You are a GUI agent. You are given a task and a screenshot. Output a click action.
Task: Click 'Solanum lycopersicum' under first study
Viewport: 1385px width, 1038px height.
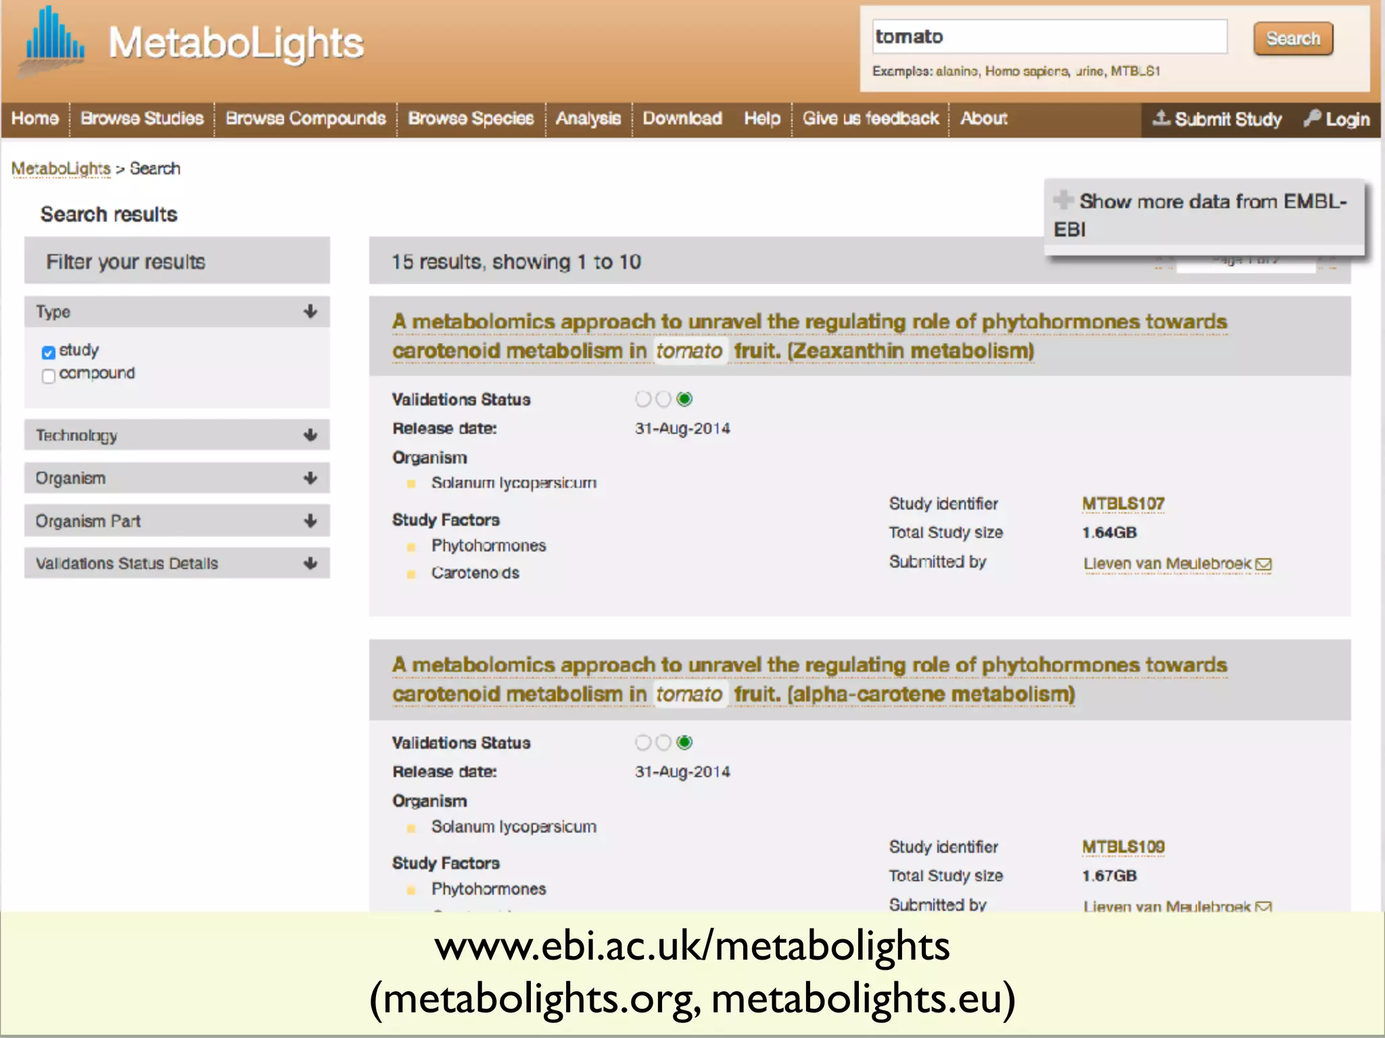click(514, 483)
